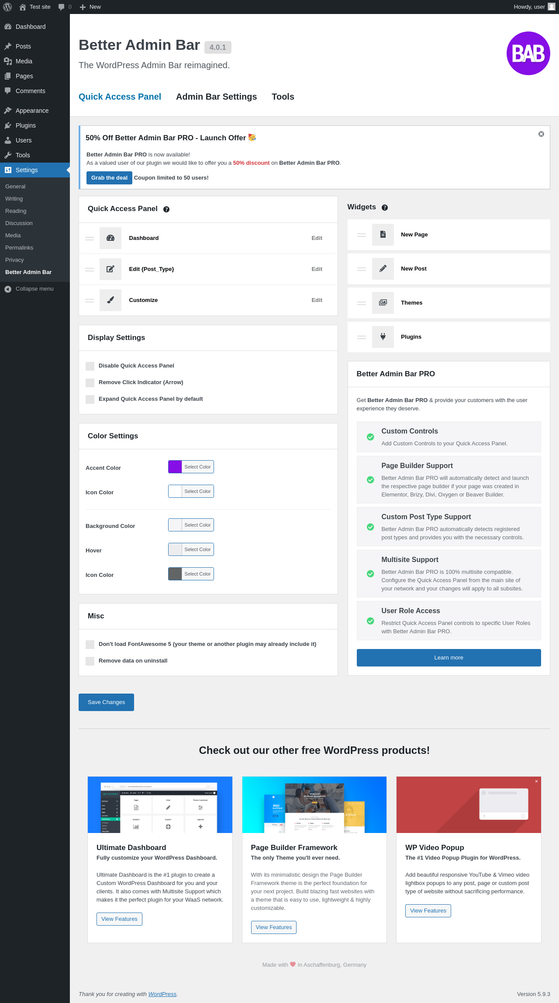Viewport: 559px width, 1003px height.
Task: Check Don't load FontAwesome 5 checkbox
Action: pyautogui.click(x=90, y=645)
